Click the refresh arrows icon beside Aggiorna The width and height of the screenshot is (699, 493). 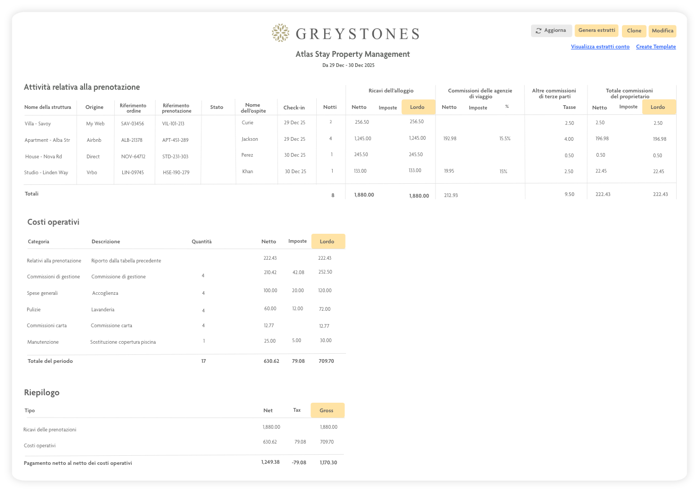click(538, 30)
